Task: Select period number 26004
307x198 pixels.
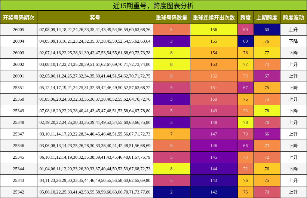Action: tap(19, 41)
